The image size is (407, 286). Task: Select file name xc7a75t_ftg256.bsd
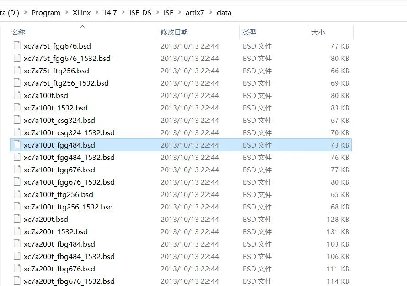(x=56, y=71)
